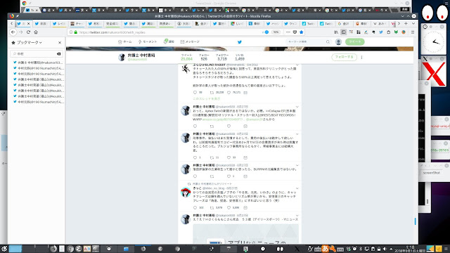Open Twitter profile avatar menu
Image resolution: width=450 pixels, height=253 pixels.
338,42
